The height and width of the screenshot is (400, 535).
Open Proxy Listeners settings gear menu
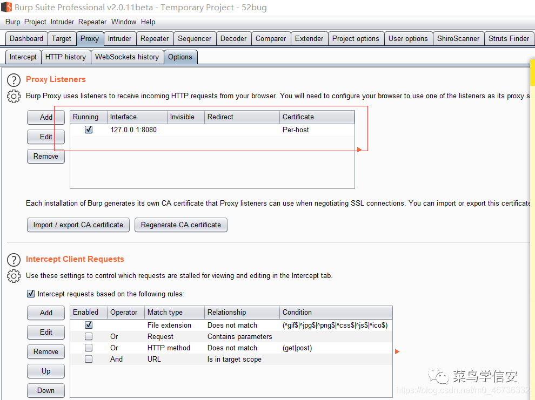(x=14, y=97)
